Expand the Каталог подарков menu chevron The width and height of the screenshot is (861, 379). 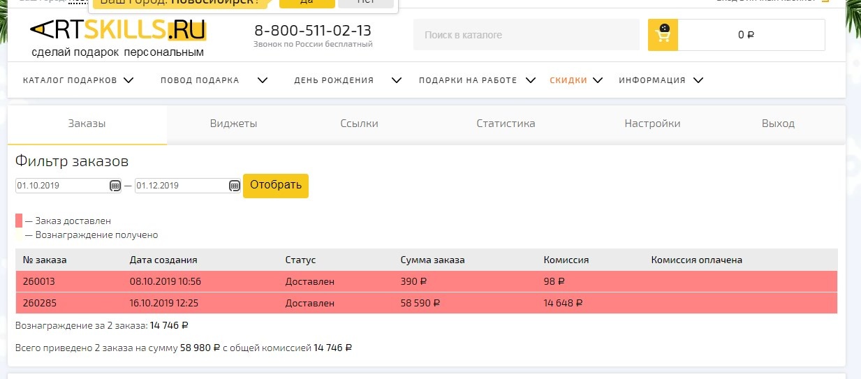pyautogui.click(x=128, y=80)
